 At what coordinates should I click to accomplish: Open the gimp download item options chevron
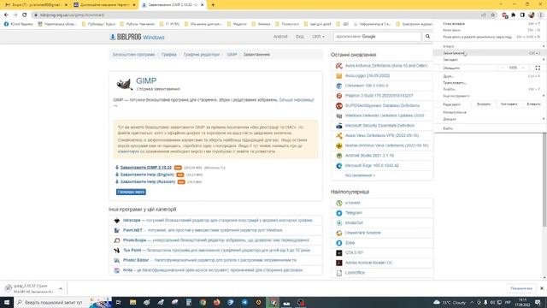[61, 288]
